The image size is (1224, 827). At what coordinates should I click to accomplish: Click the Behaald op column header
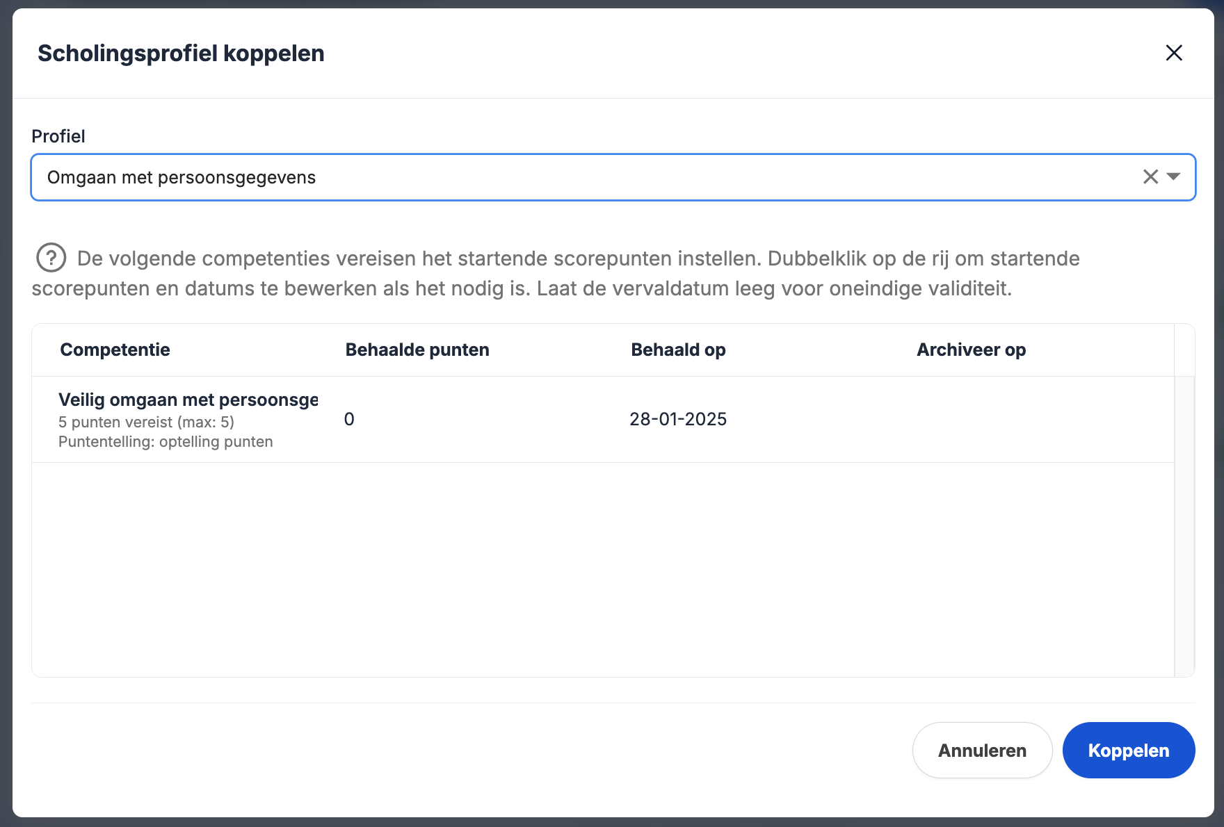(x=678, y=350)
